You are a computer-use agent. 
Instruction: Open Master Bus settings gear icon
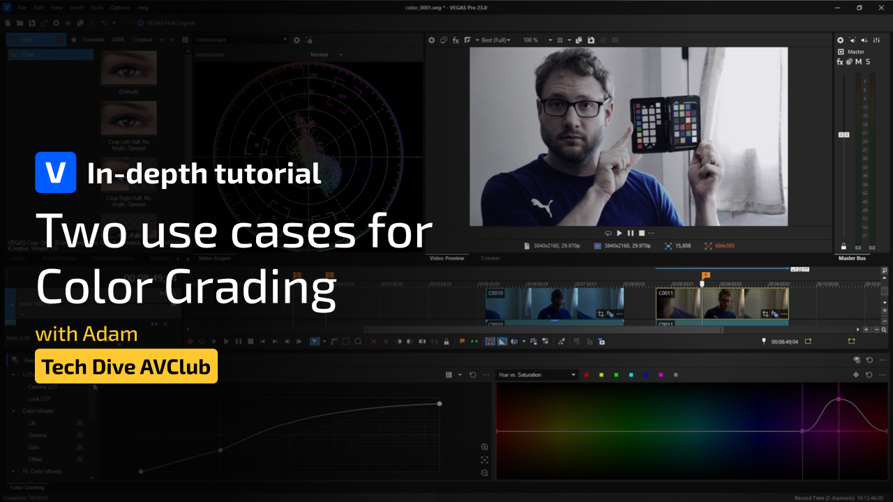(x=840, y=40)
